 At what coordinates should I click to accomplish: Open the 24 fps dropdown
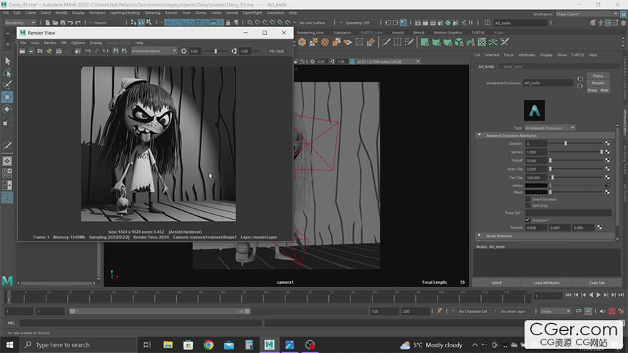click(555, 311)
